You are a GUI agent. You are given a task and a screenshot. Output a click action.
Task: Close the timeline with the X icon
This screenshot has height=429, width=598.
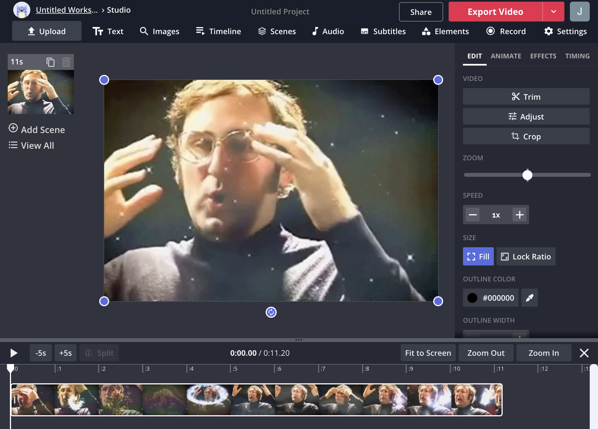coord(584,353)
